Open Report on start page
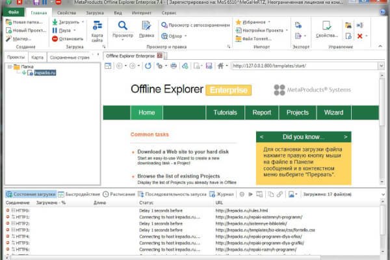 [262, 112]
